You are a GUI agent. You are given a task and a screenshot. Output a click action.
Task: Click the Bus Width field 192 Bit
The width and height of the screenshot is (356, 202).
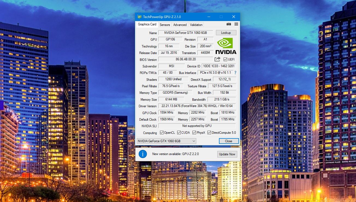pyautogui.click(x=224, y=93)
